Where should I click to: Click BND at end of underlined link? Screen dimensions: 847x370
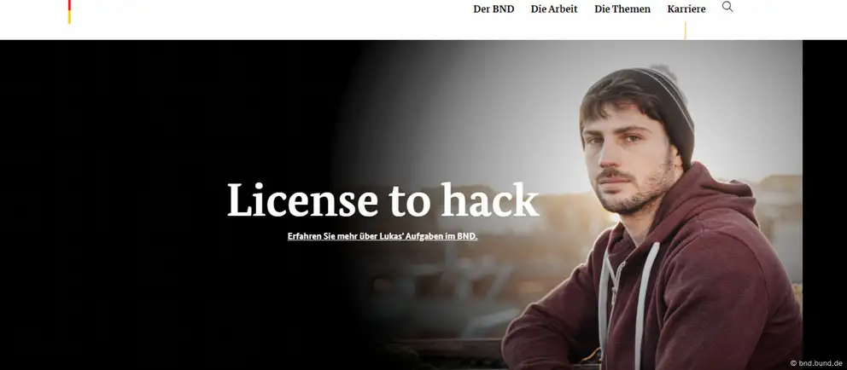467,236
